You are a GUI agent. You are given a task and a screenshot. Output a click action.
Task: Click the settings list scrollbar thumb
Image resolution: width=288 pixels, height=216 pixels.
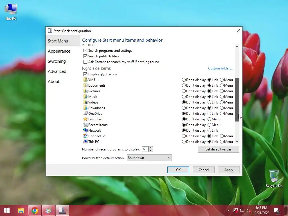[237, 100]
